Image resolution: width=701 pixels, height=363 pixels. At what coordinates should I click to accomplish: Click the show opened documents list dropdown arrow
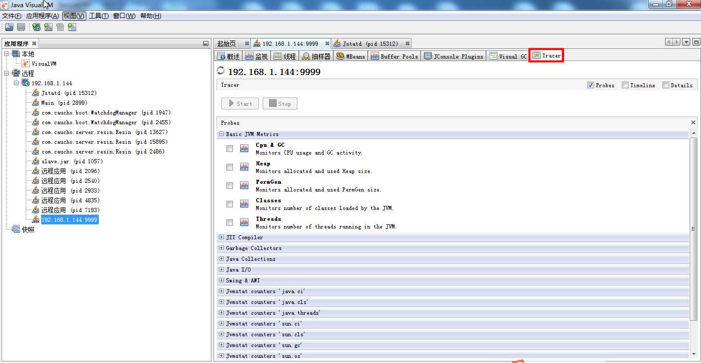click(x=686, y=42)
